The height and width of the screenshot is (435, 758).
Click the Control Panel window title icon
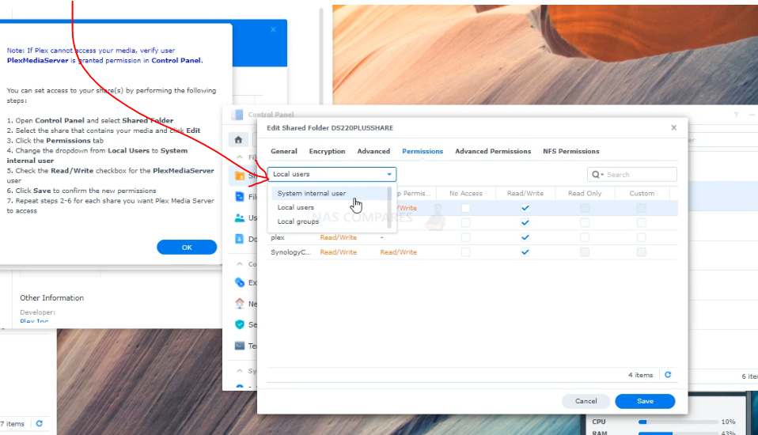[237, 115]
